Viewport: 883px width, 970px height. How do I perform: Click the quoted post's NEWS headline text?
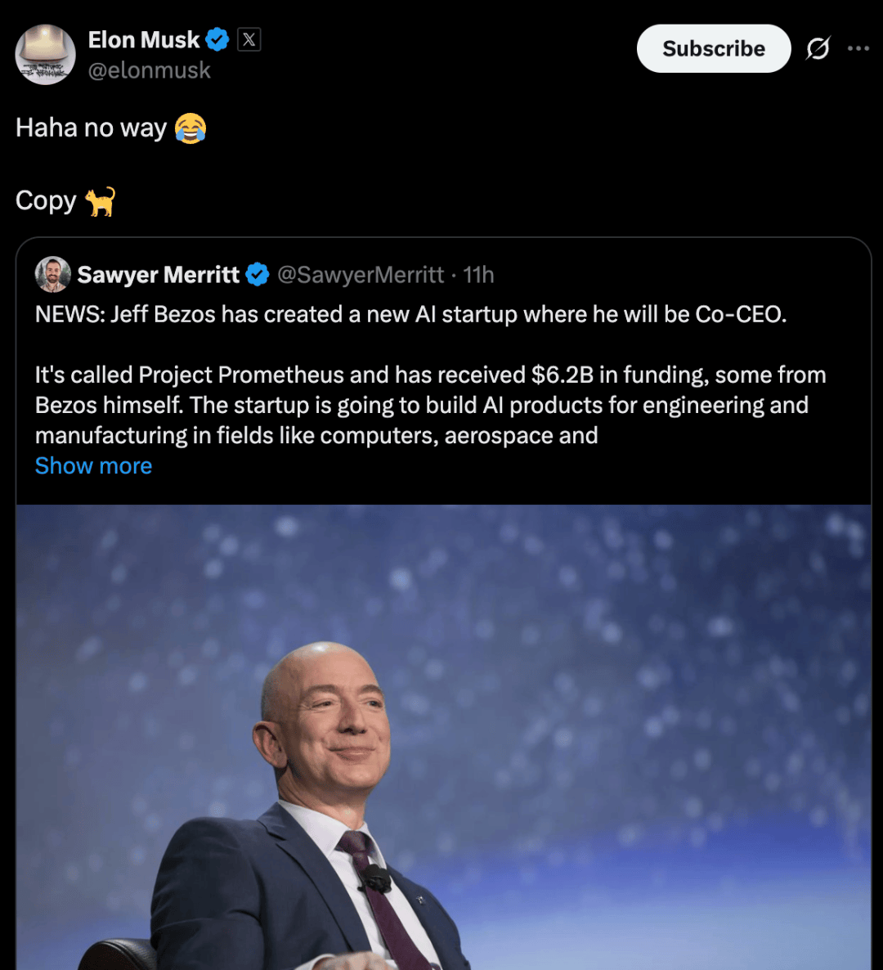pos(410,314)
